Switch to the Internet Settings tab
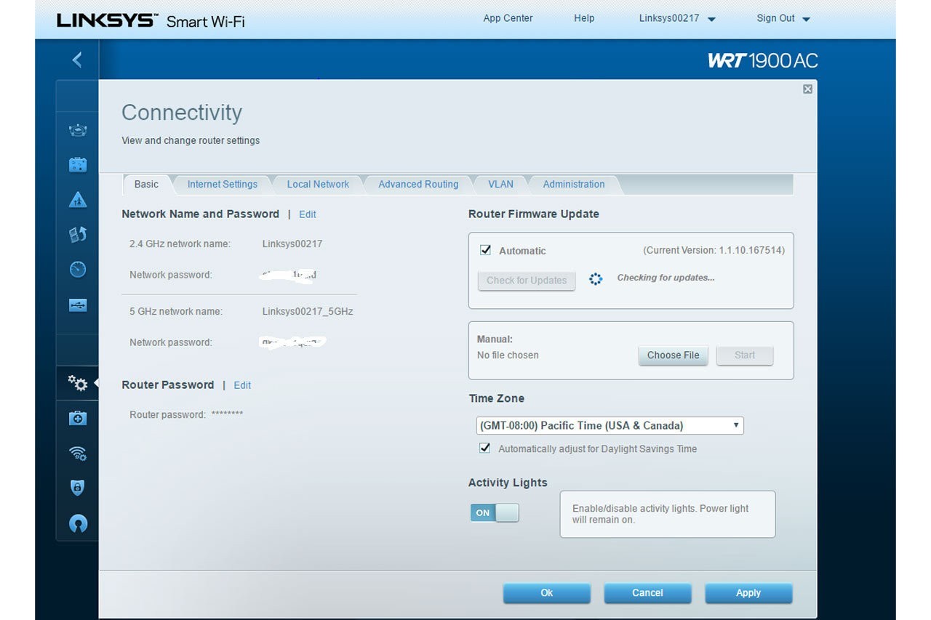The image size is (931, 620). (223, 184)
